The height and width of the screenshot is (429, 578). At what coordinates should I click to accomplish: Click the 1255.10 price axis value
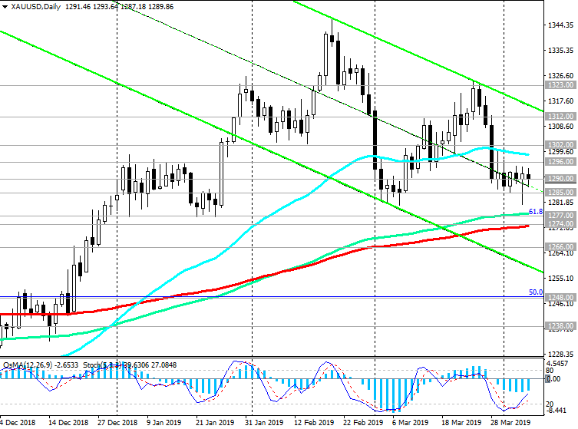tap(560, 279)
